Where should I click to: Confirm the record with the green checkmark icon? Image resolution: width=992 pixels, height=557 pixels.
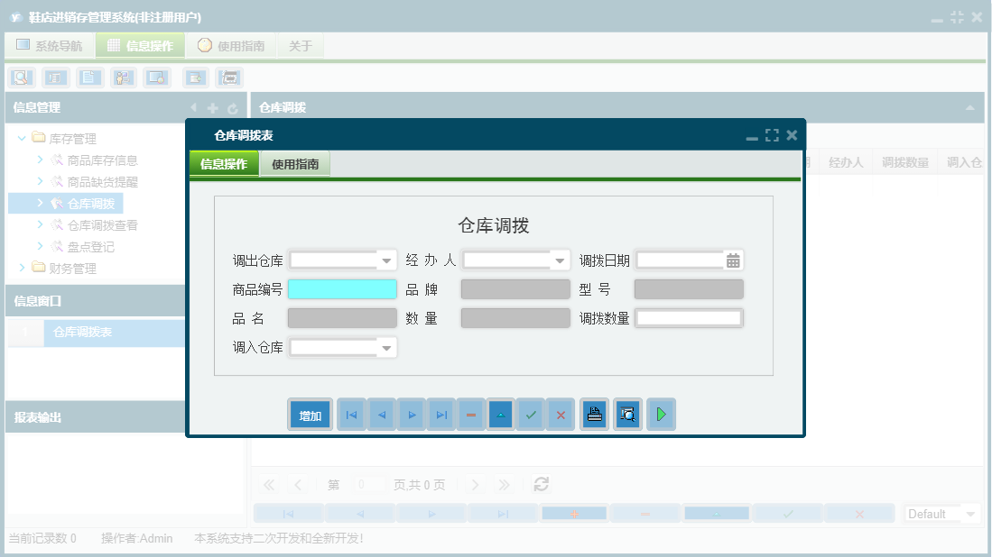(x=530, y=414)
